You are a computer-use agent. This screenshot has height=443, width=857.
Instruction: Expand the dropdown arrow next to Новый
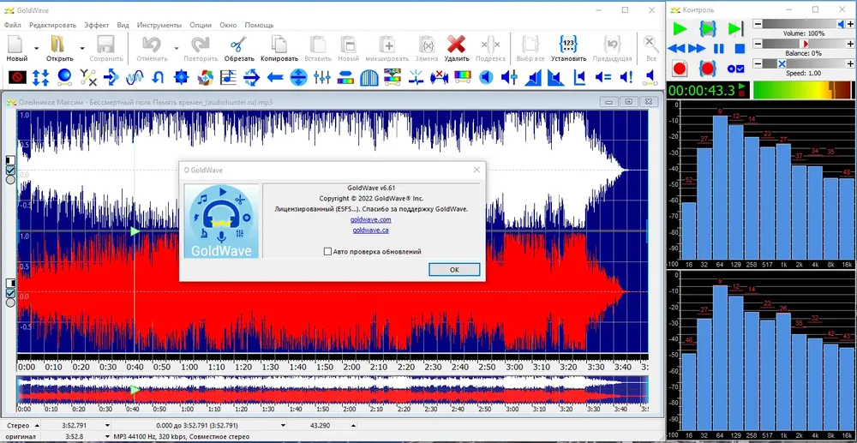point(37,48)
